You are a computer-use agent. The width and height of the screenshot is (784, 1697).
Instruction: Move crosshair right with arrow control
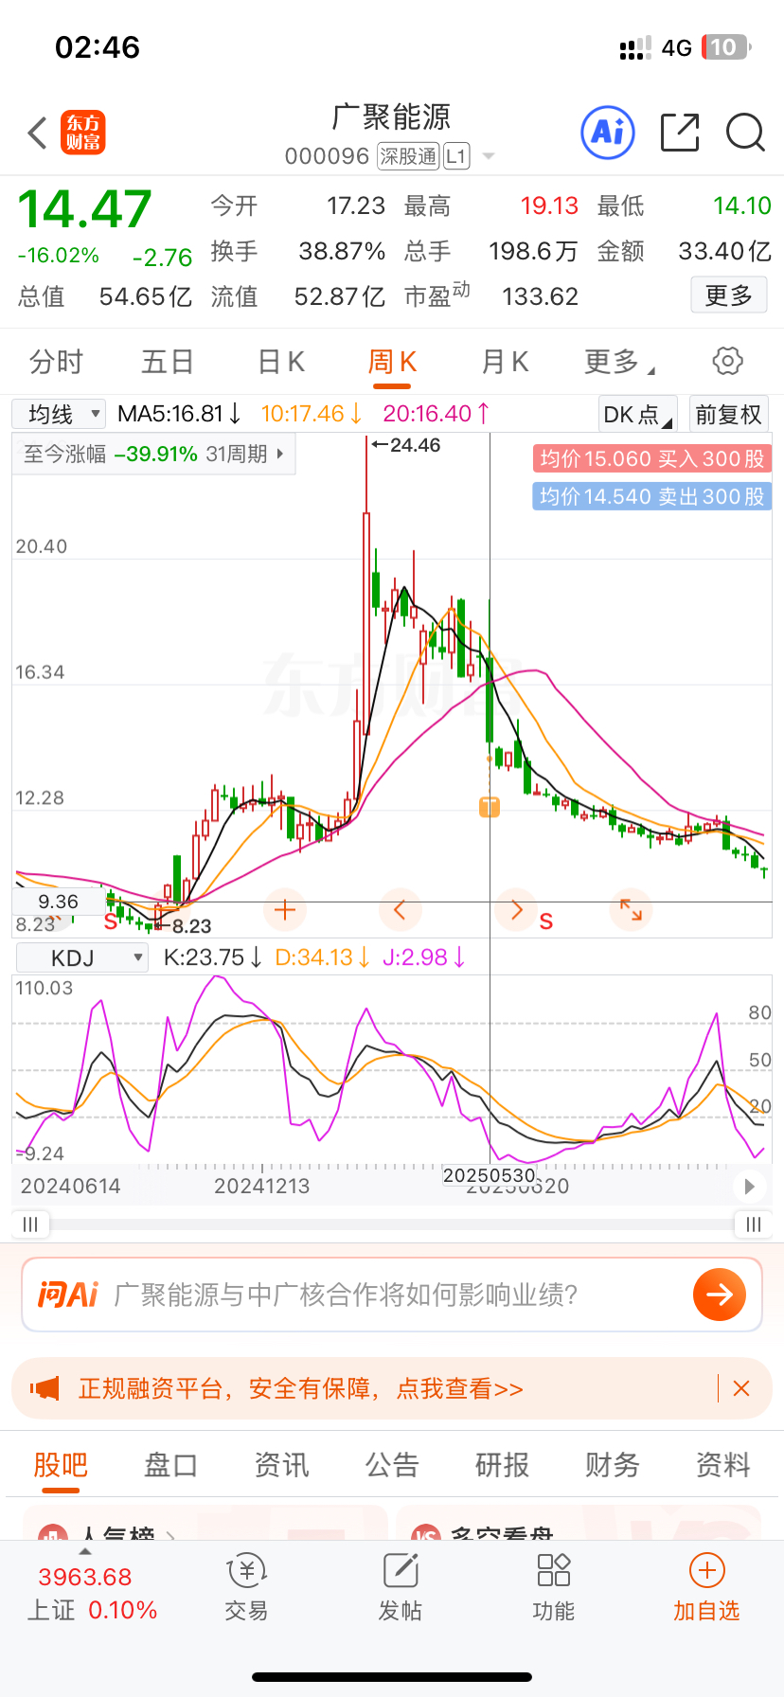click(516, 911)
